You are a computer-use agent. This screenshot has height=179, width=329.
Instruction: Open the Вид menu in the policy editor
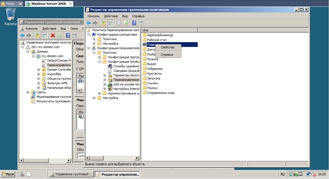125,16
